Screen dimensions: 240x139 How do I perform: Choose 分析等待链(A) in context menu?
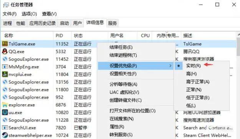(123, 84)
